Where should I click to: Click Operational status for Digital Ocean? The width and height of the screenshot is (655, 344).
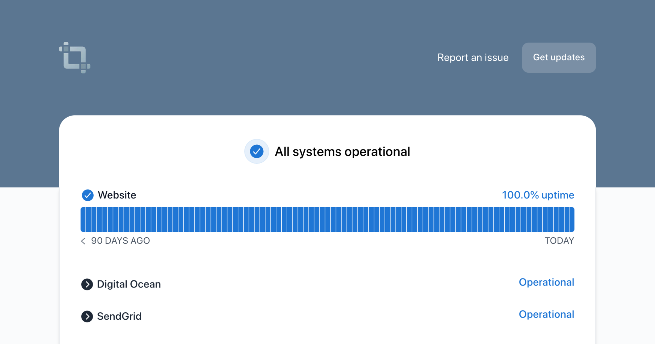546,282
